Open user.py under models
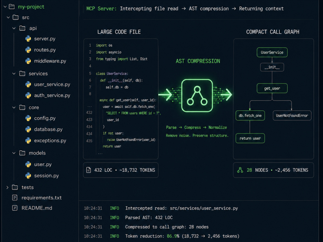The height and width of the screenshot is (242, 323). click(43, 164)
